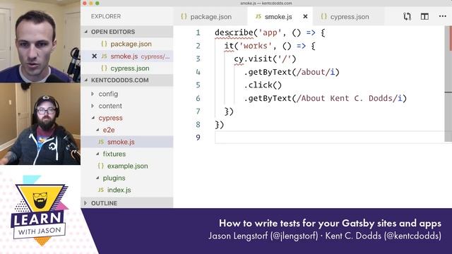Expand the Outline section
The width and height of the screenshot is (452, 254).
click(x=85, y=203)
